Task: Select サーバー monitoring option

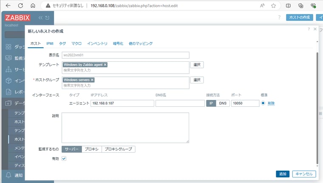Action: (x=72, y=149)
